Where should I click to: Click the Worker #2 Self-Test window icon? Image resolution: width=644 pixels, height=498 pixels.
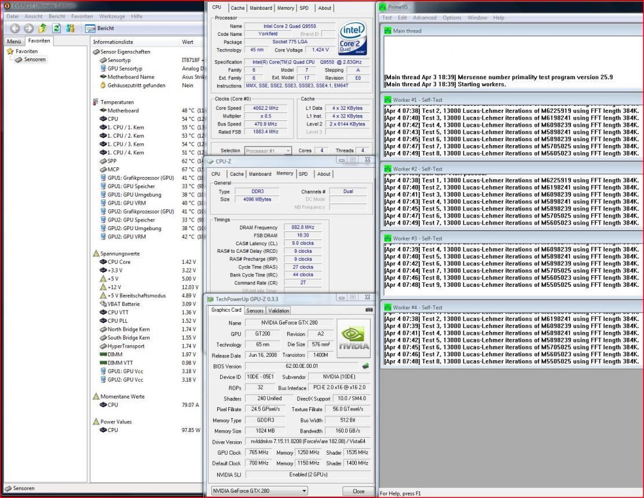[x=387, y=169]
